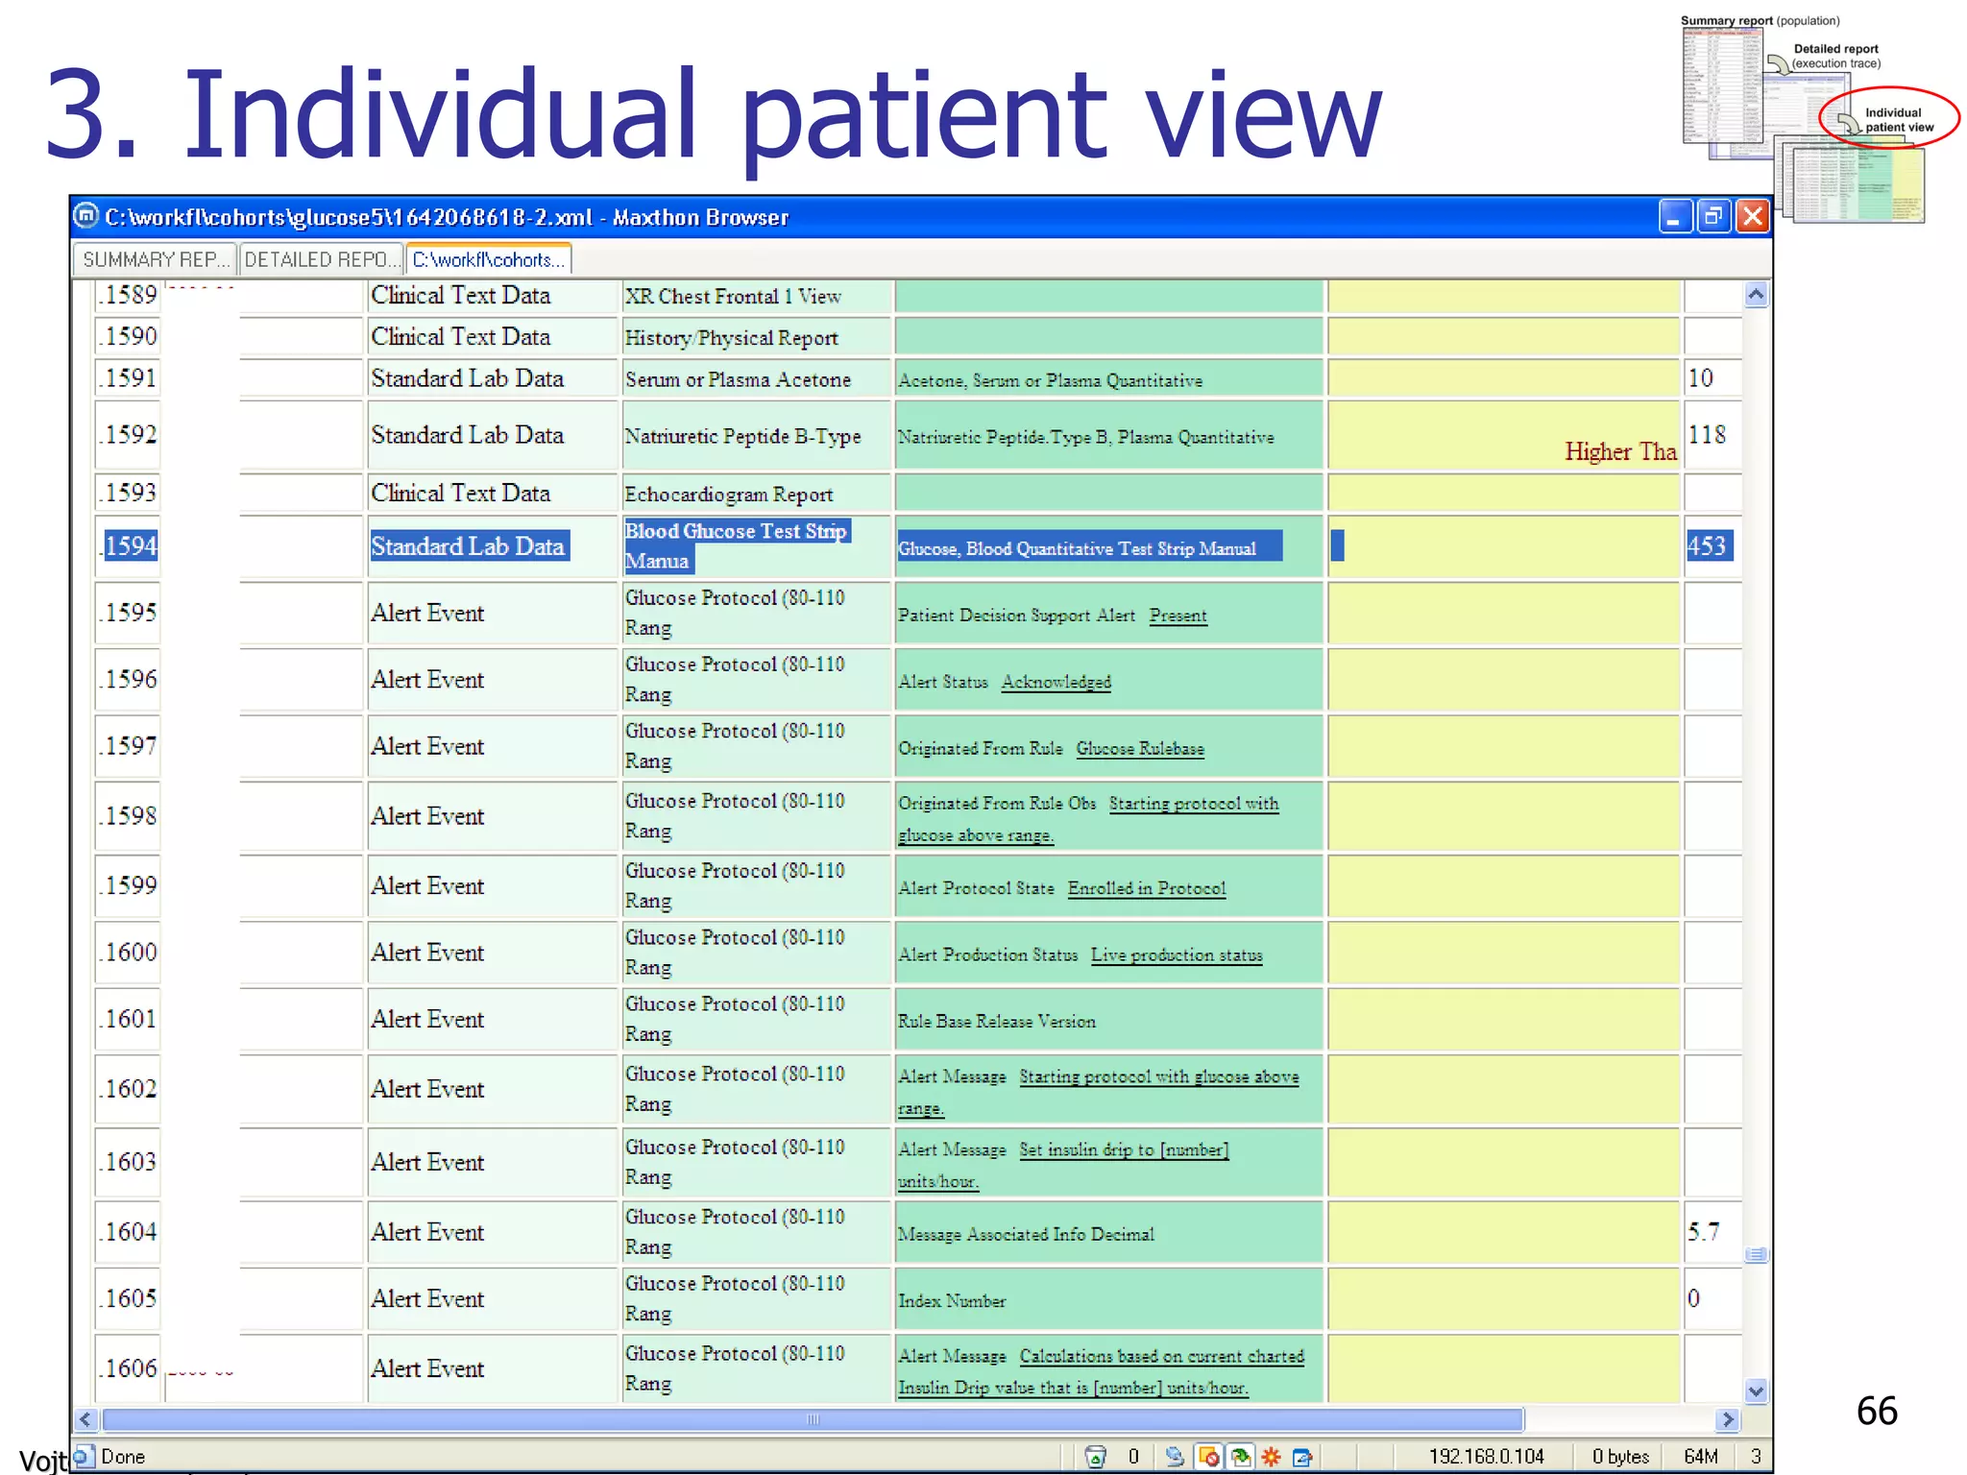Click the IP address 192.168.0.104 in status bar
The width and height of the screenshot is (1967, 1475).
pyautogui.click(x=1486, y=1457)
